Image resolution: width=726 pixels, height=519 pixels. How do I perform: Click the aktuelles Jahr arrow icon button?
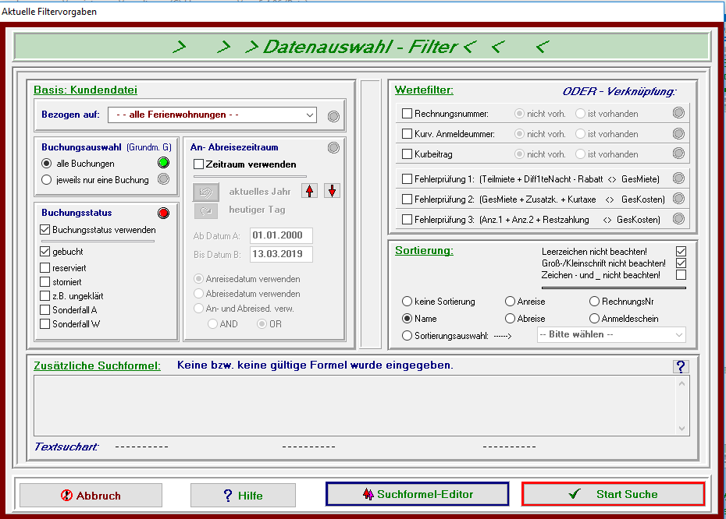click(x=206, y=191)
